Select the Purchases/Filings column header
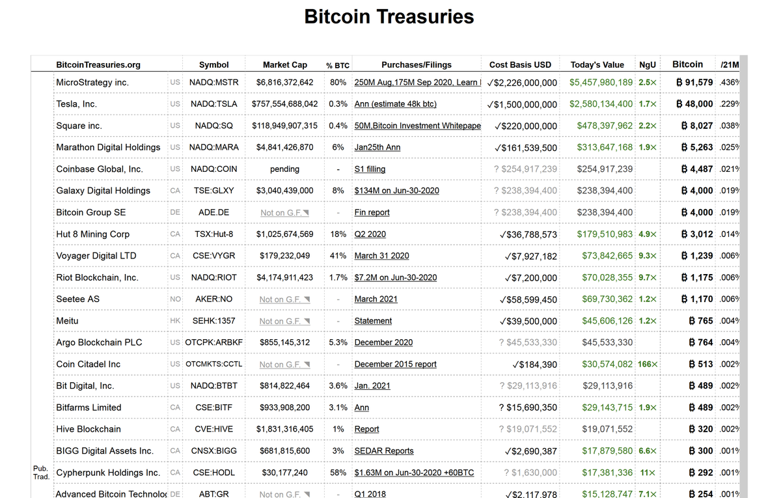 pyautogui.click(x=417, y=64)
